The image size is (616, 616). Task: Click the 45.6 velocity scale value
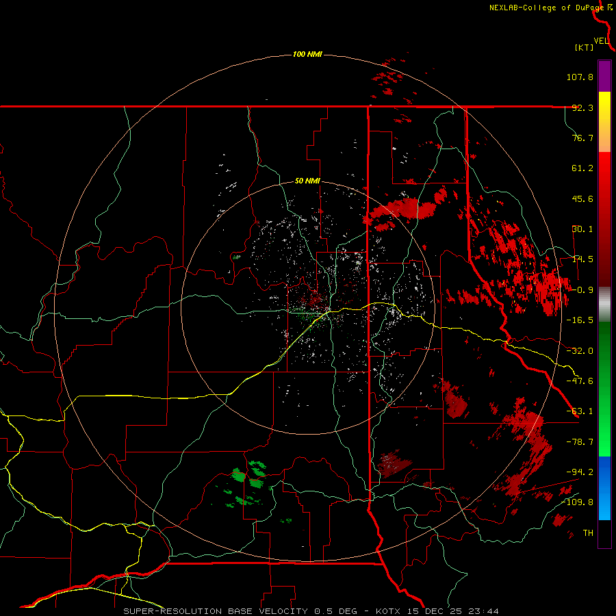[x=582, y=198]
